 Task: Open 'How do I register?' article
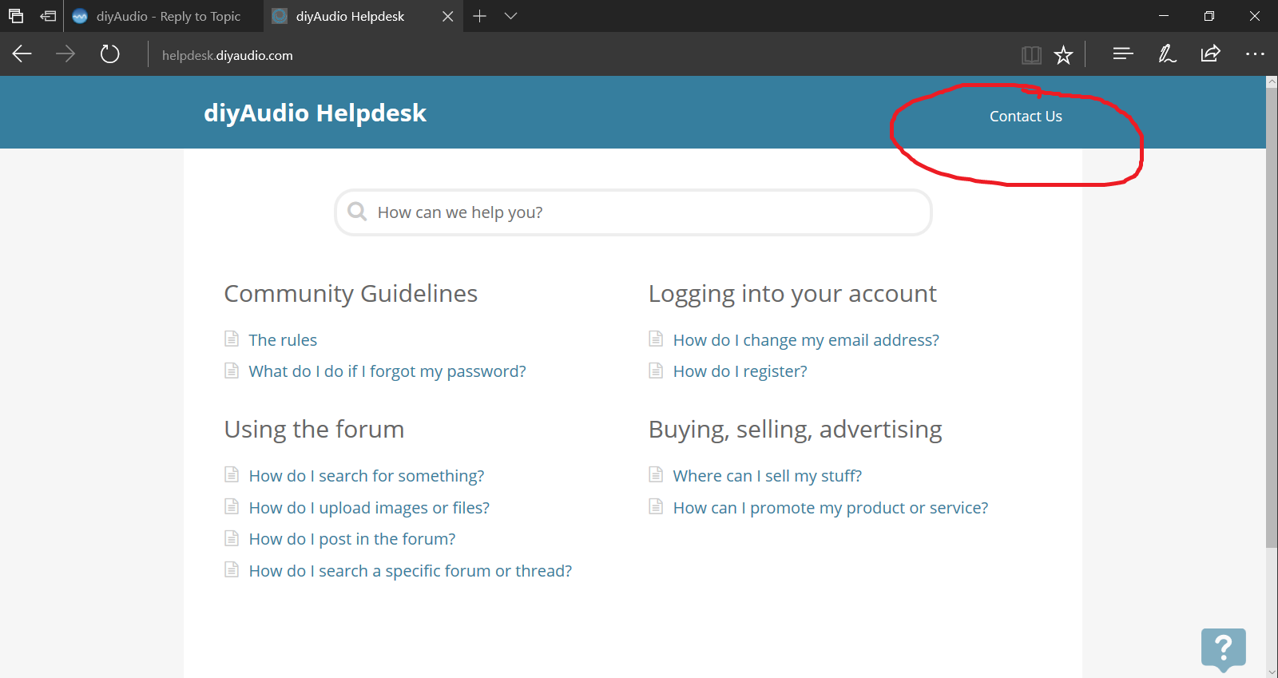coord(740,371)
